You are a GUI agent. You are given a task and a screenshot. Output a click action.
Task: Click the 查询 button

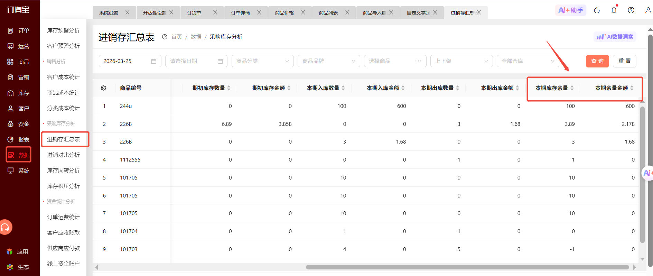pos(597,61)
